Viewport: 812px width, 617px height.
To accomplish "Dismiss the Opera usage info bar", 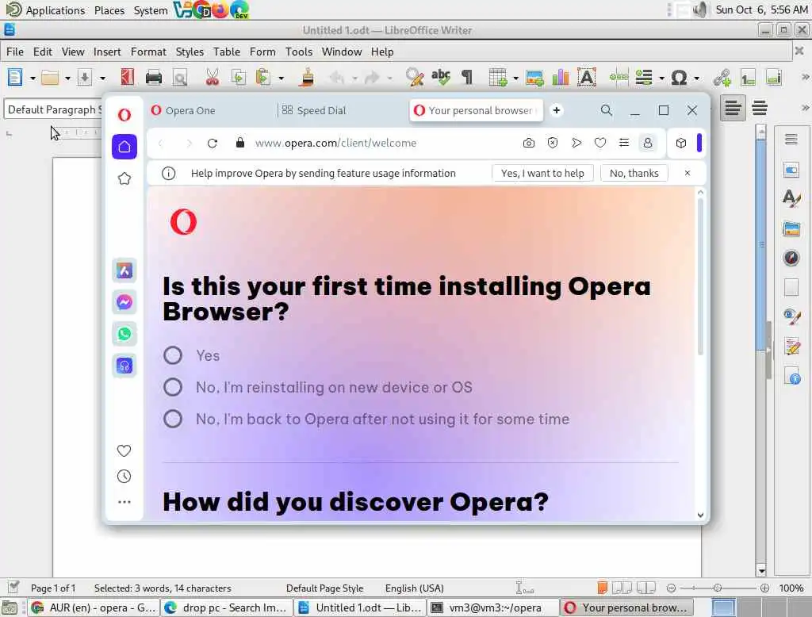I will click(x=688, y=173).
